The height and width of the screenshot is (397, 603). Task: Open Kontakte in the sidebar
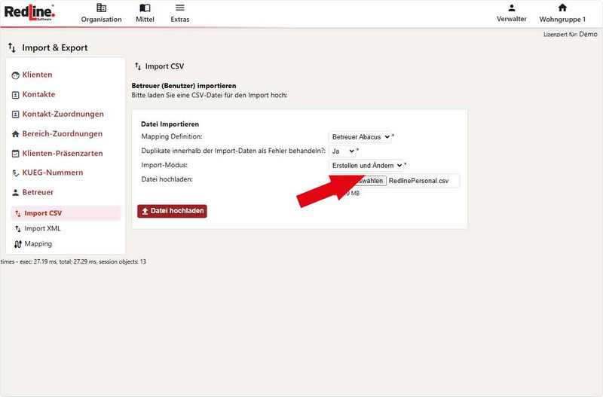(38, 94)
